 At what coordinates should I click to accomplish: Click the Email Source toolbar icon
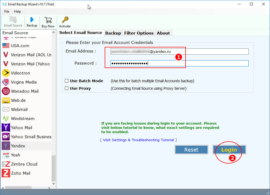13,20
